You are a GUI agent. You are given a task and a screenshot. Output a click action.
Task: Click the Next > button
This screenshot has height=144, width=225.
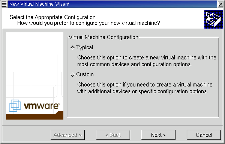(158, 135)
